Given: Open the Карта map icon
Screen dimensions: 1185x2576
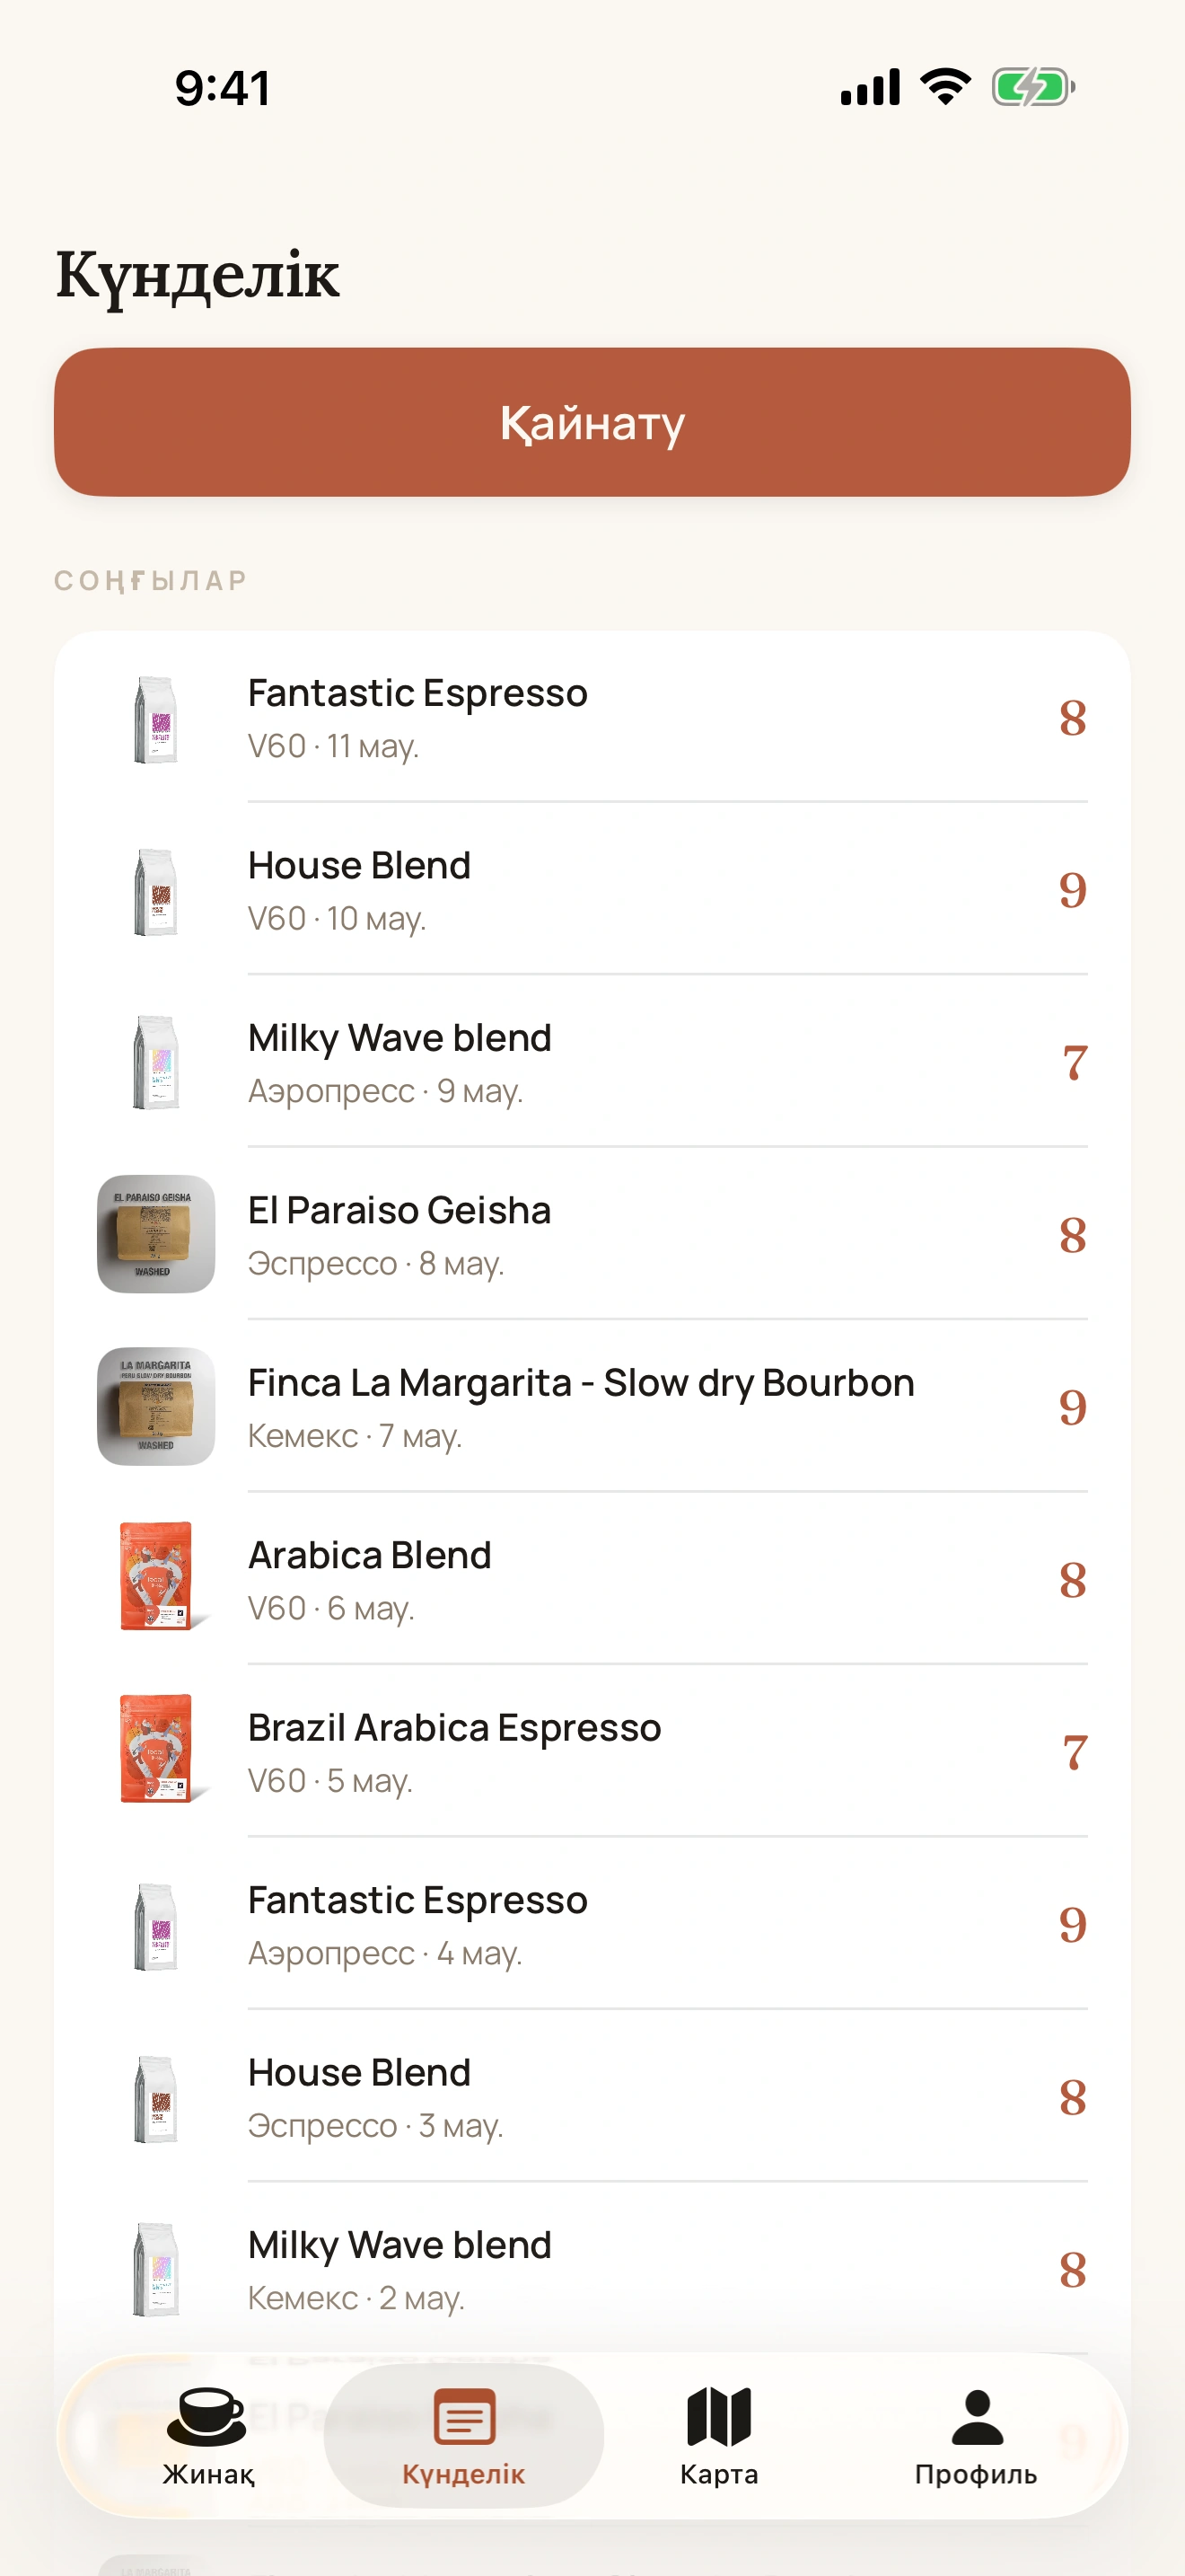Looking at the screenshot, I should (719, 2416).
